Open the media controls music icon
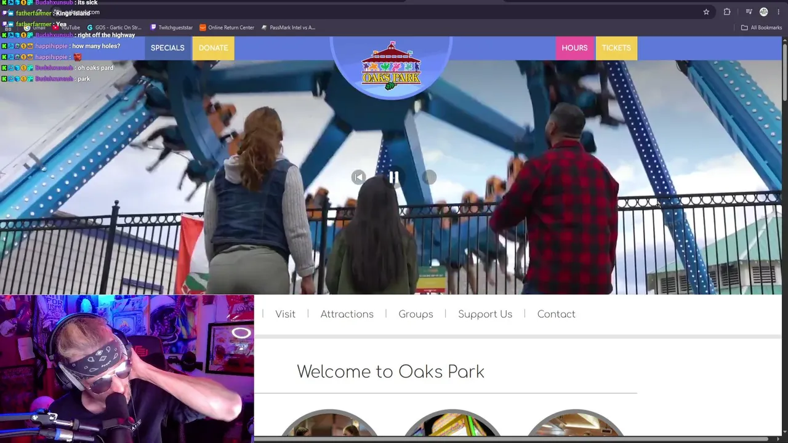Screen dimensions: 788x443 749,12
